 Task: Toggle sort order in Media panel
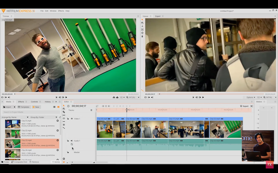(x=60, y=117)
